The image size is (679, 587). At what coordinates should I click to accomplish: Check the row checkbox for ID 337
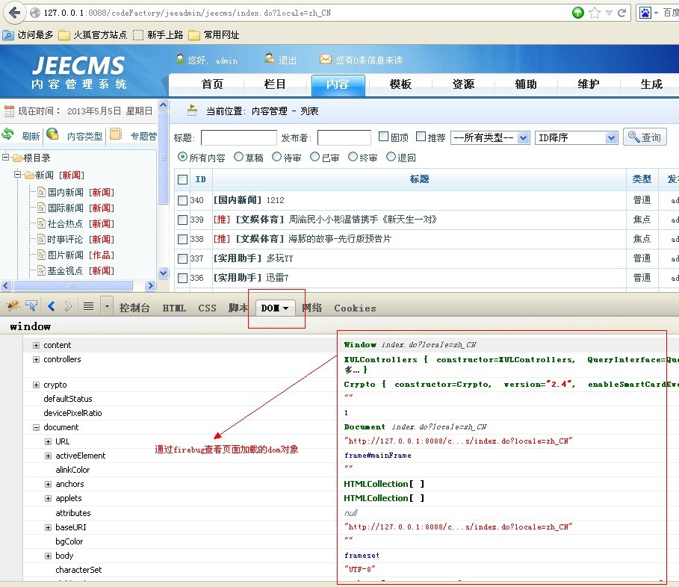tap(183, 259)
